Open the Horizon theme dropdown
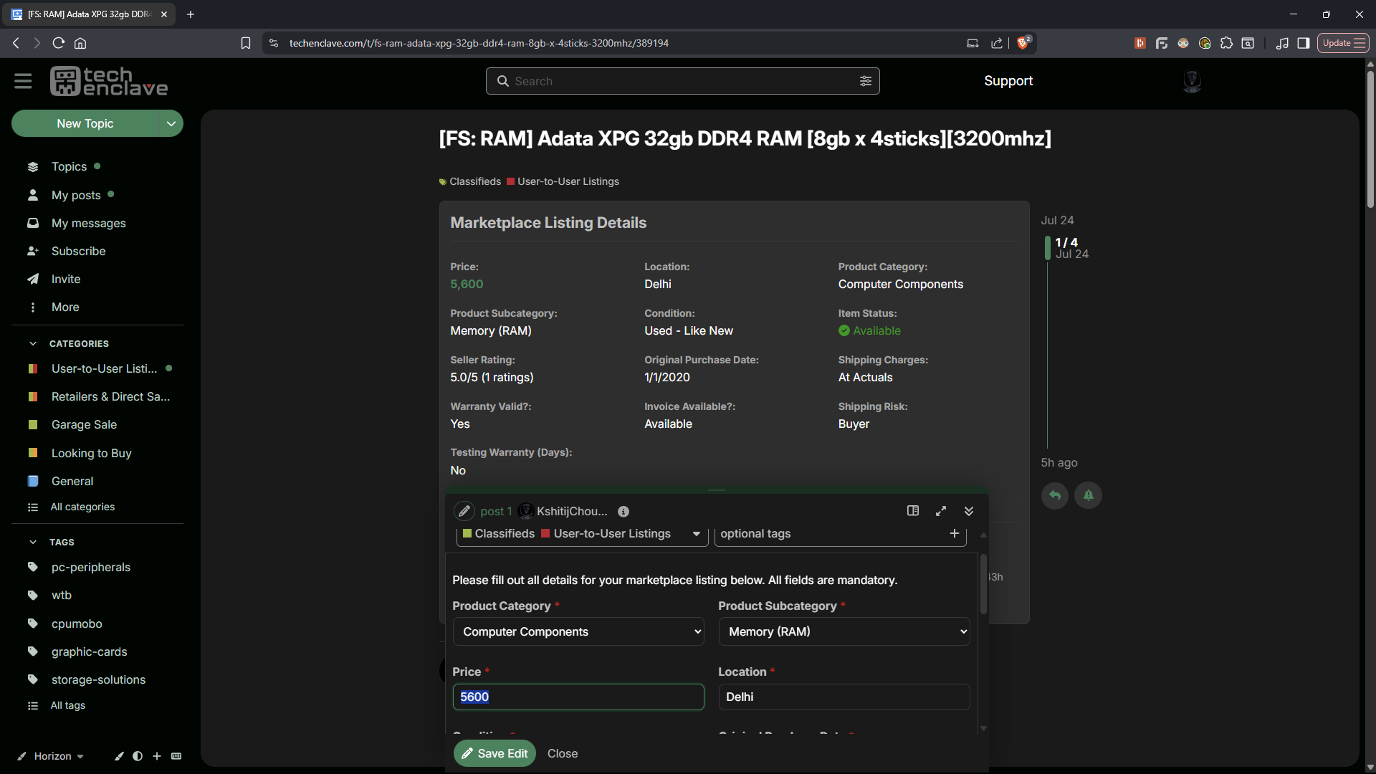 coord(52,756)
